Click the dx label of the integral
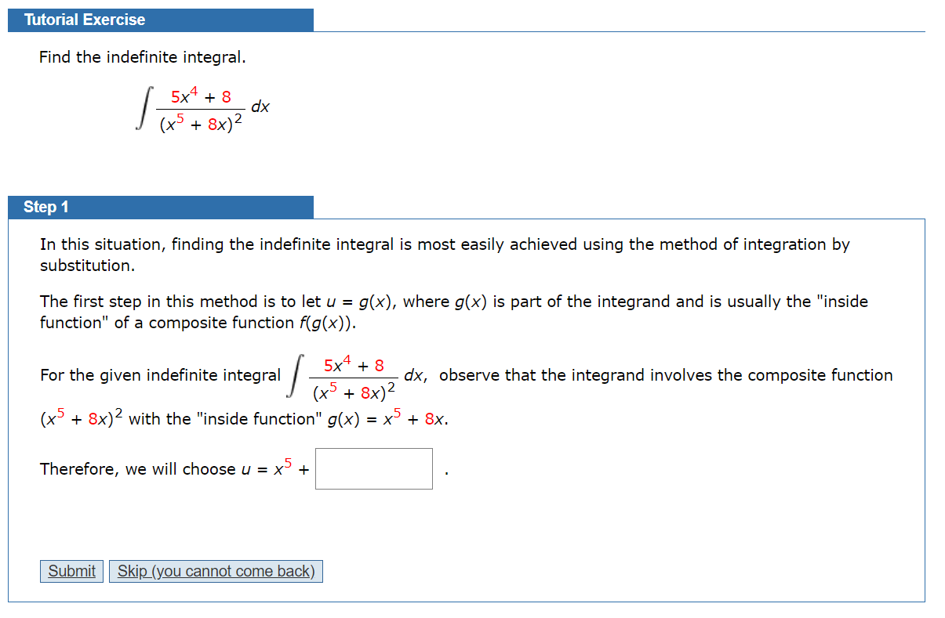The height and width of the screenshot is (618, 945). pyautogui.click(x=260, y=107)
